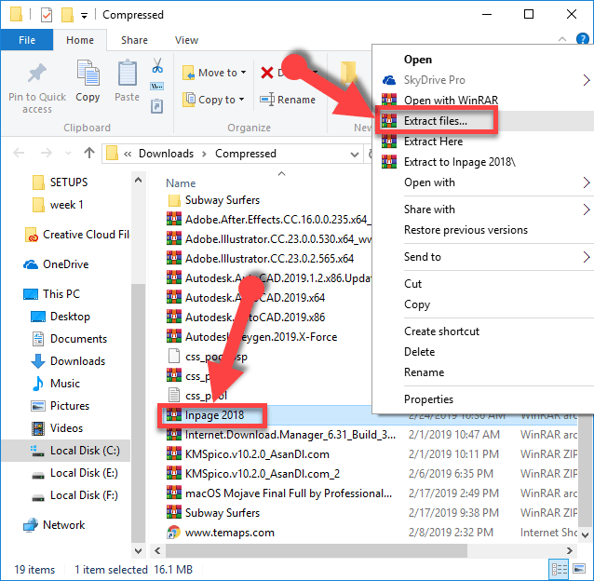Expand the Send to submenu
The width and height of the screenshot is (594, 581).
(484, 257)
